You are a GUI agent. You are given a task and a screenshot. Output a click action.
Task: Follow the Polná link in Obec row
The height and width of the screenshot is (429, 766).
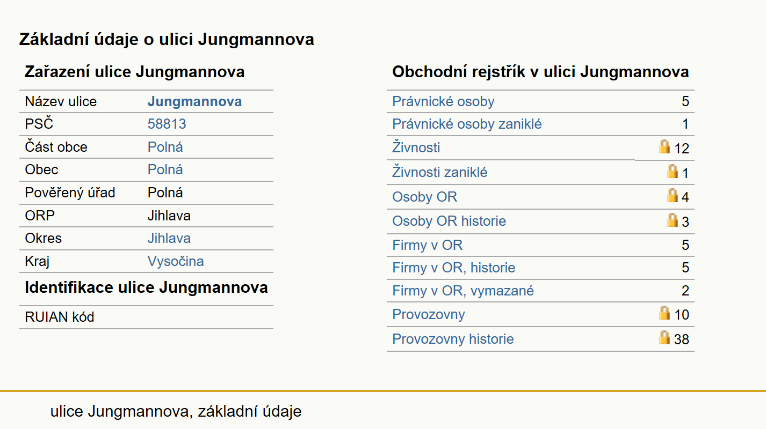pos(165,169)
